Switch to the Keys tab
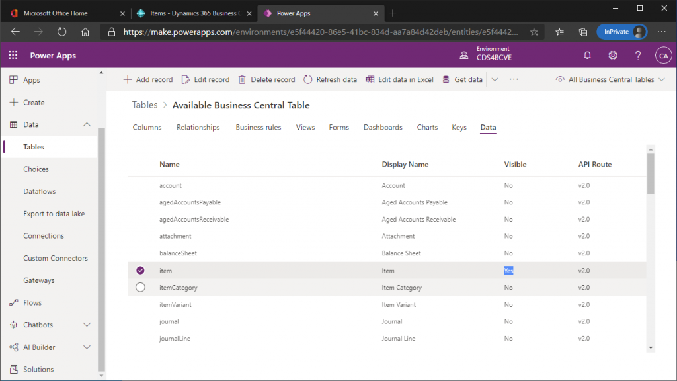Screen dimensions: 677x381 point(459,128)
